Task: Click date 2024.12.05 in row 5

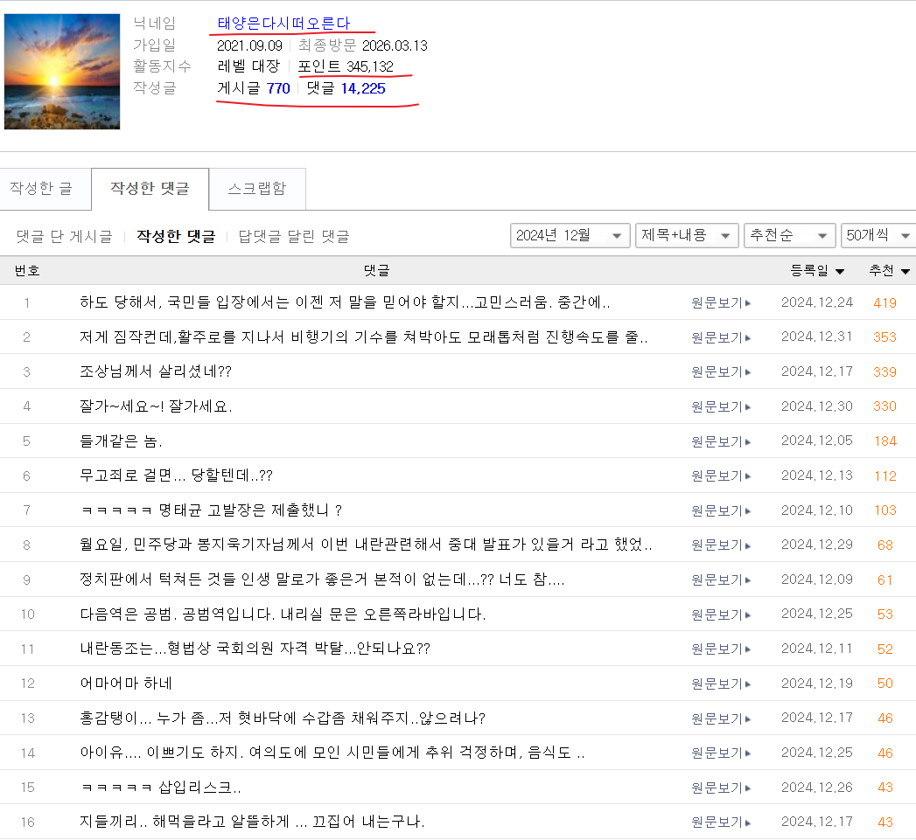Action: 816,441
